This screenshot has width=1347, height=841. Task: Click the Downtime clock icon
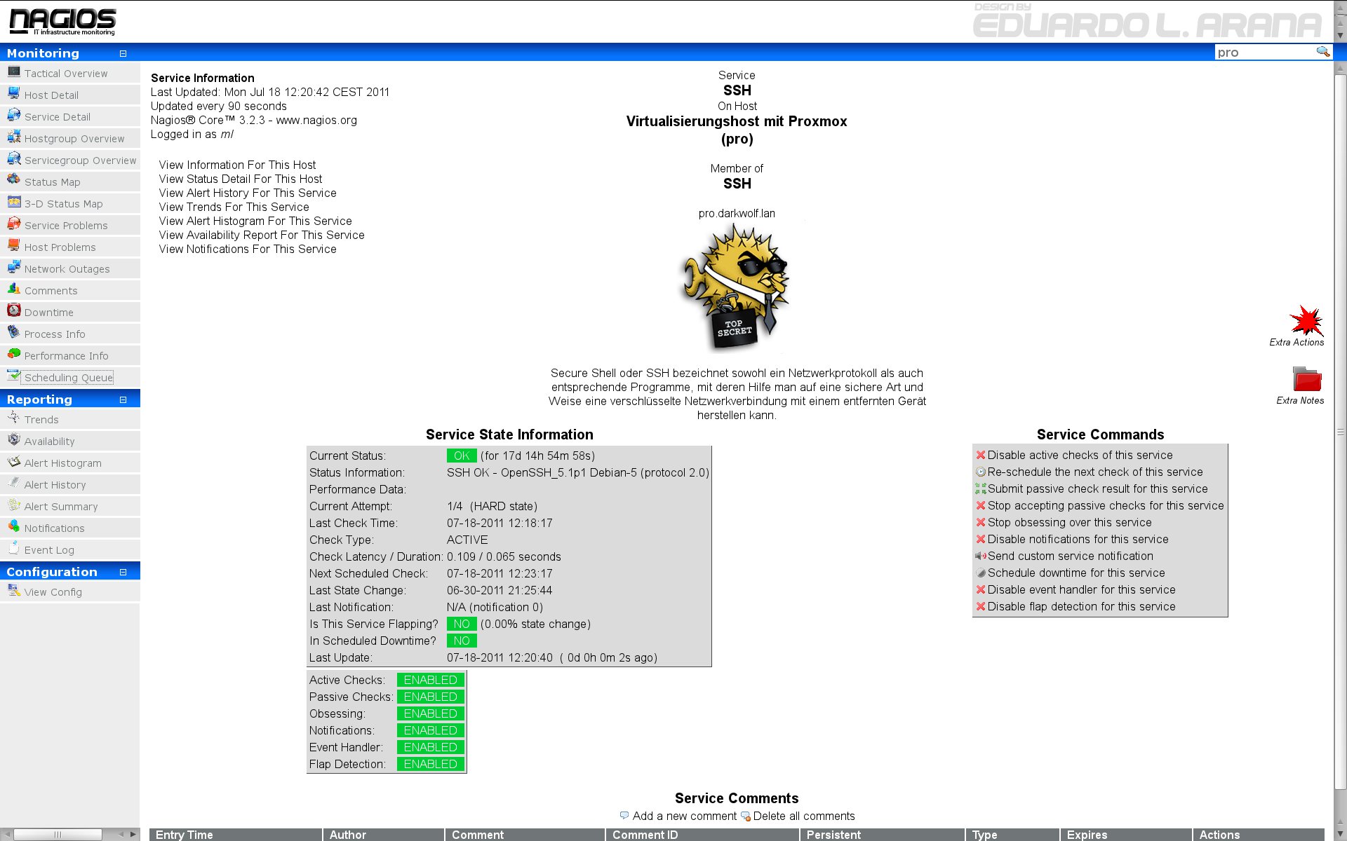pos(14,310)
